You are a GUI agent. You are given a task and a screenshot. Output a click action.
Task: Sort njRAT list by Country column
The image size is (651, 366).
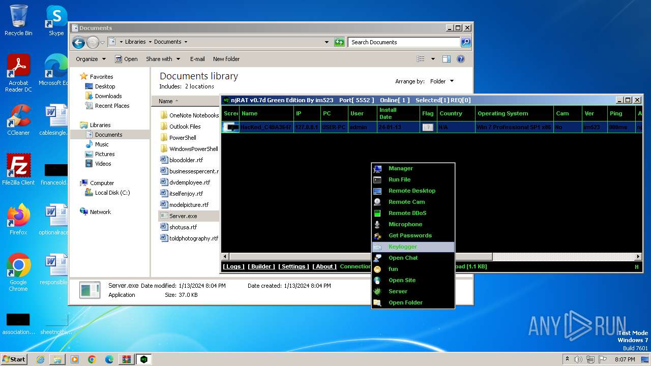tap(456, 113)
